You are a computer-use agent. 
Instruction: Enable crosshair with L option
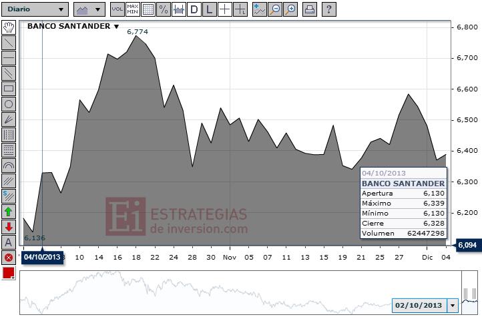240,9
